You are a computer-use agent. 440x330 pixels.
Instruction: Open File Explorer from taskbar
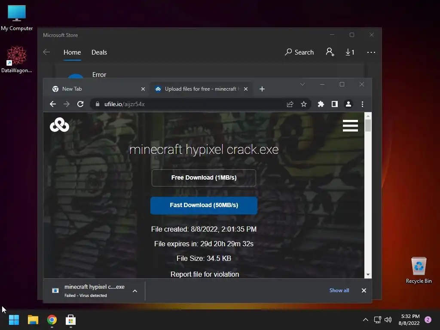pyautogui.click(x=33, y=320)
